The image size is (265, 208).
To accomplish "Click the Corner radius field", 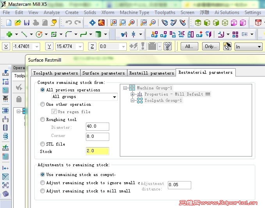I will (x=98, y=137).
